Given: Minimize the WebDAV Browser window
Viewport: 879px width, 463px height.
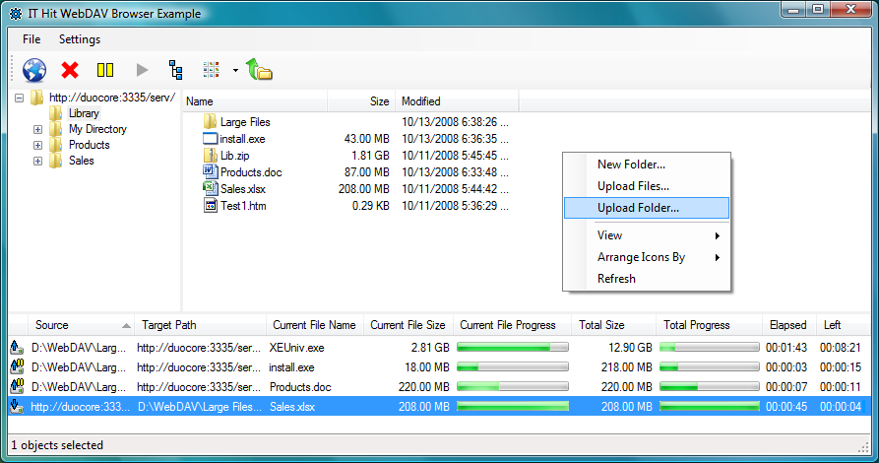Looking at the screenshot, I should [793, 10].
